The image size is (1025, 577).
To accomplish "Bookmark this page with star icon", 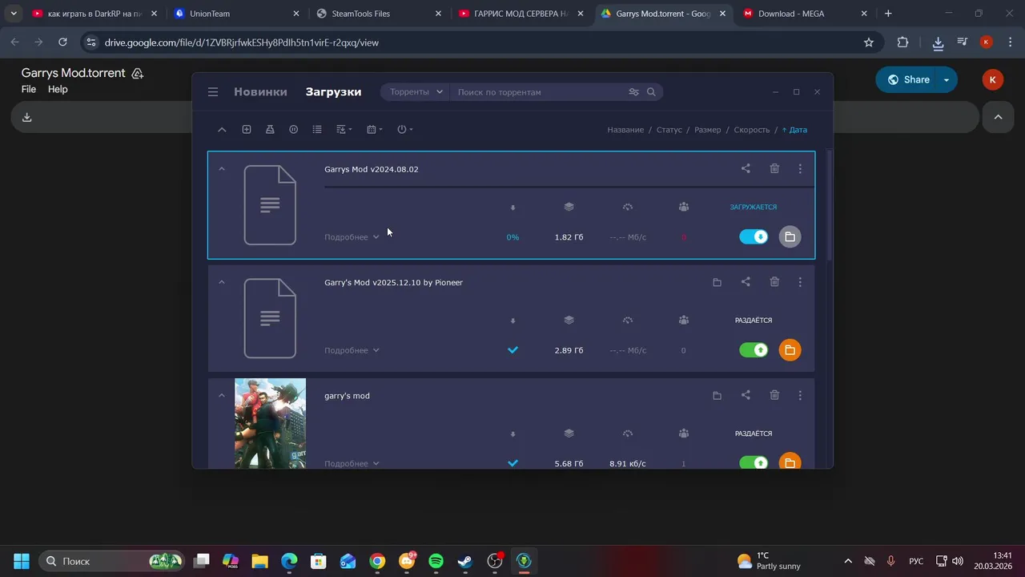I will [x=869, y=42].
